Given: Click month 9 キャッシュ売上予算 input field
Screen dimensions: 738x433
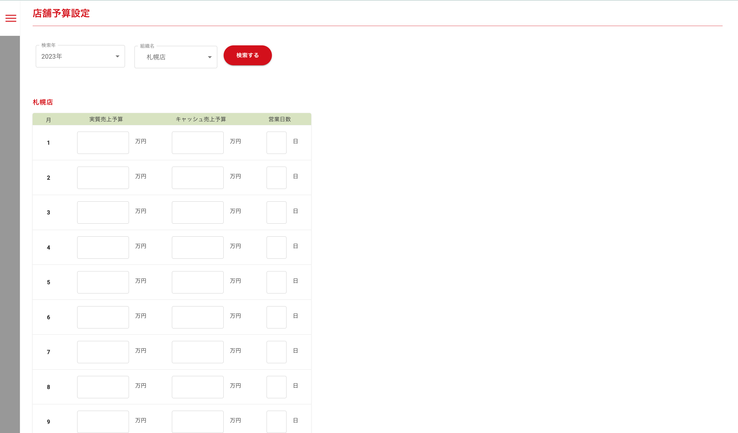Looking at the screenshot, I should (x=197, y=422).
